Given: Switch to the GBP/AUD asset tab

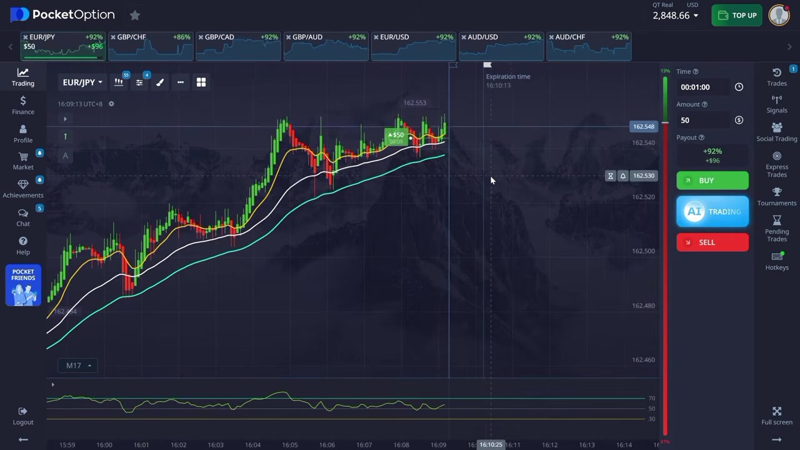Looking at the screenshot, I should (x=326, y=46).
